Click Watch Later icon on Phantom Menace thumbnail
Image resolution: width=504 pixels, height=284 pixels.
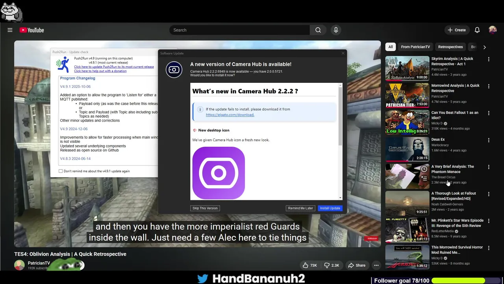(424, 169)
